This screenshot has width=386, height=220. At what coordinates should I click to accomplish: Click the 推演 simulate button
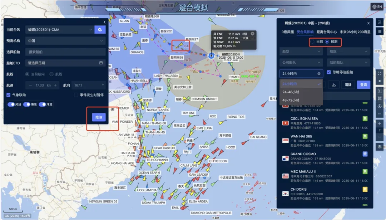[99, 117]
